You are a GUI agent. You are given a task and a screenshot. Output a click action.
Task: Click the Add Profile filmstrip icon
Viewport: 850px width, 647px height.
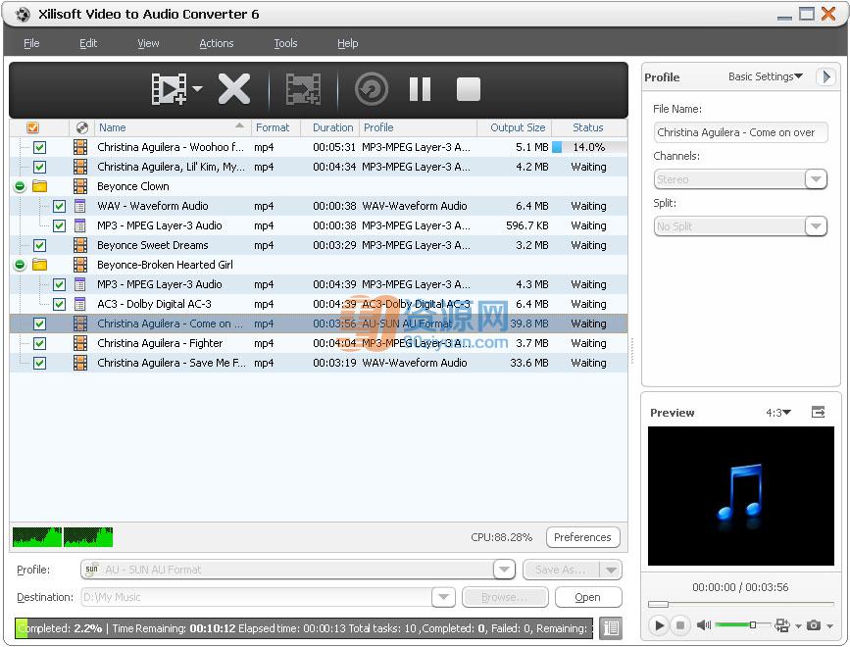click(x=303, y=89)
